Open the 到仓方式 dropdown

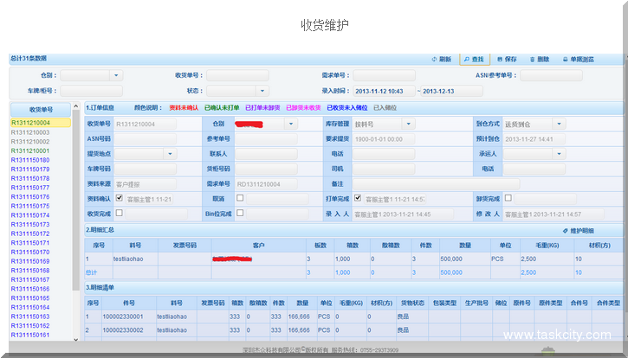point(559,124)
